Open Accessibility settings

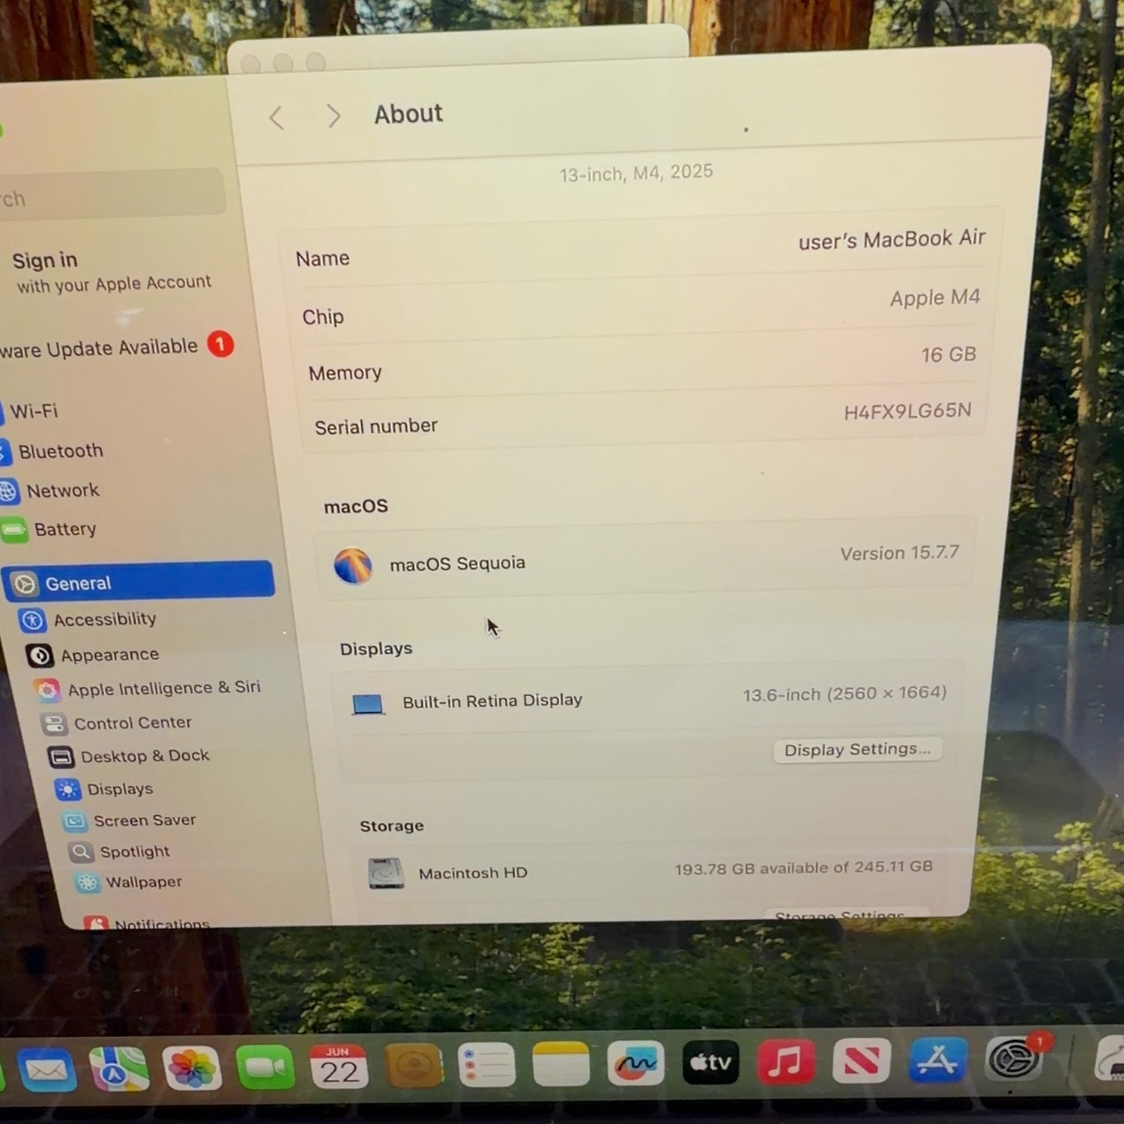104,620
